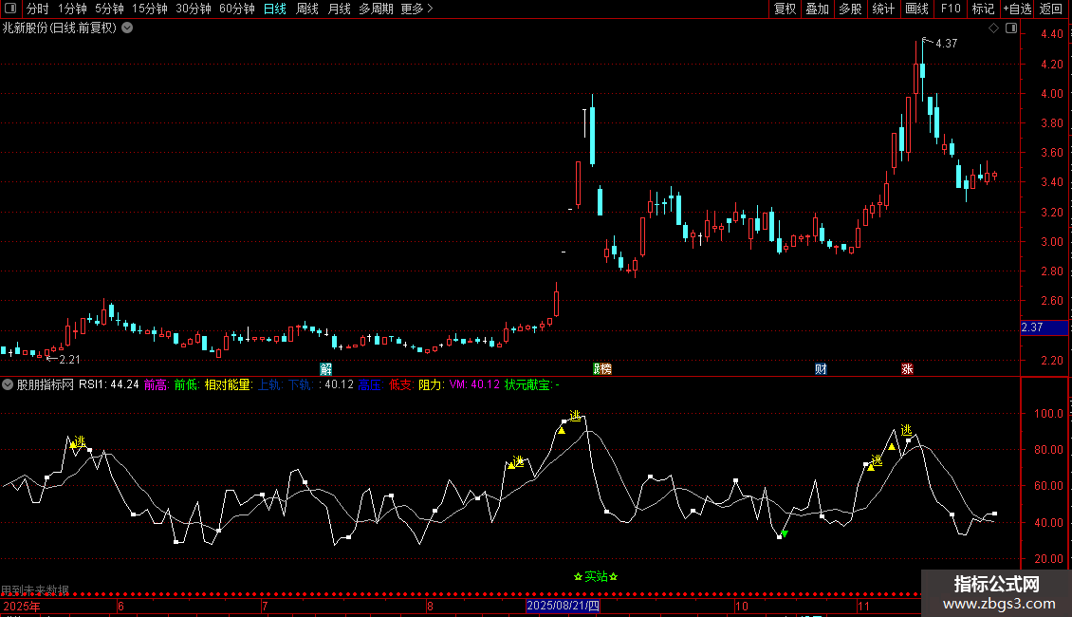Open dropdown beside 兆新股份 chart title
This screenshot has width=1072, height=617.
pos(127,28)
